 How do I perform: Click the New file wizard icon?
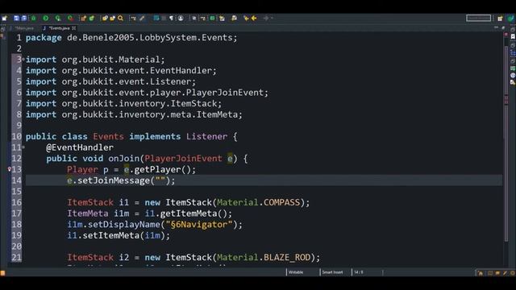[5, 19]
